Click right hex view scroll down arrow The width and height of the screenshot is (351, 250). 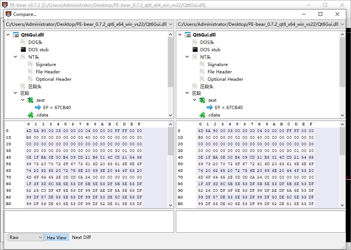[342, 205]
